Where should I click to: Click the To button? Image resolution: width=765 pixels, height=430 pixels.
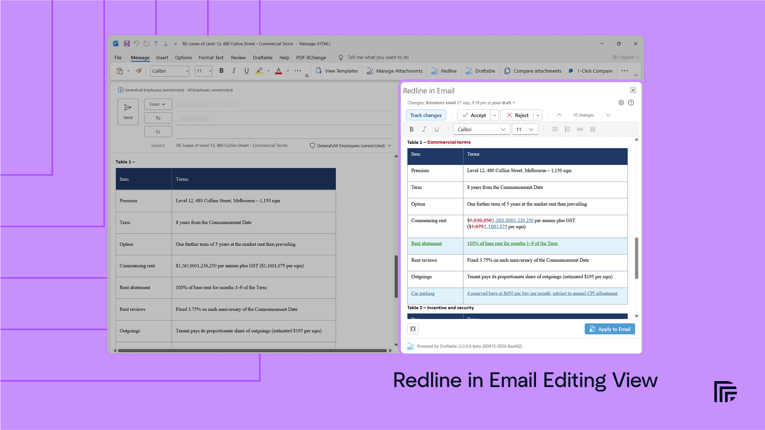click(x=158, y=118)
